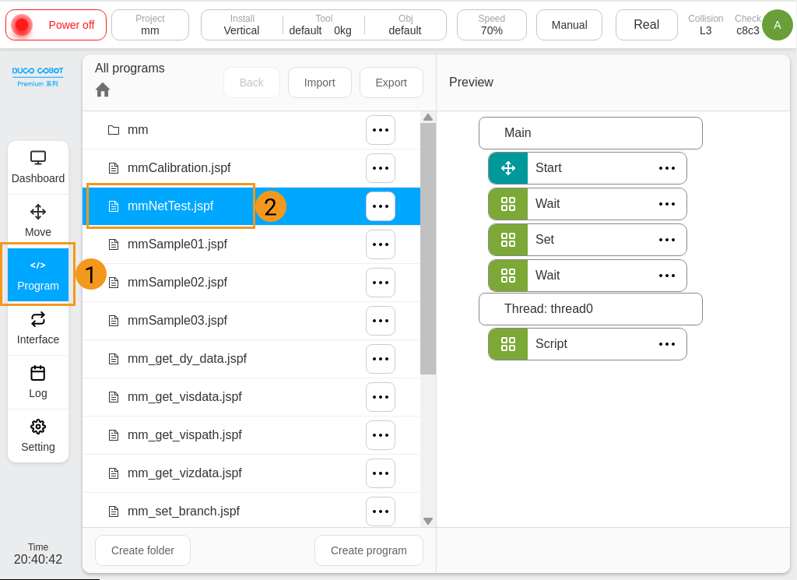The height and width of the screenshot is (580, 797).
Task: Click the user avatar 'A' icon
Action: 778,24
